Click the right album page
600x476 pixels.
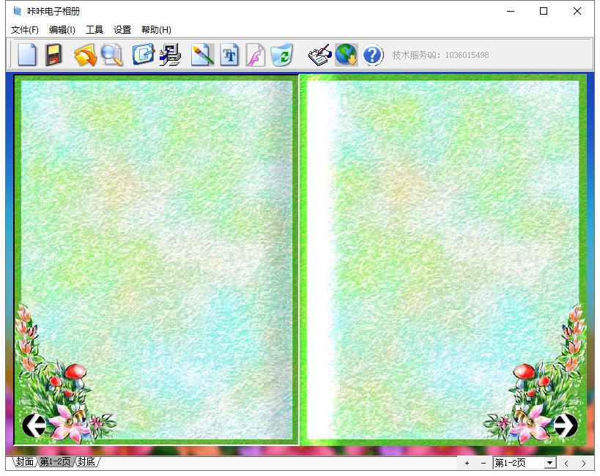point(443,260)
